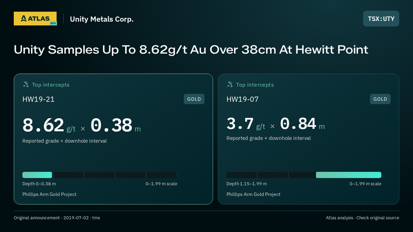Click 'Phillips Arm Gold Project' on HW19-21 card
Image resolution: width=413 pixels, height=232 pixels.
click(x=49, y=194)
